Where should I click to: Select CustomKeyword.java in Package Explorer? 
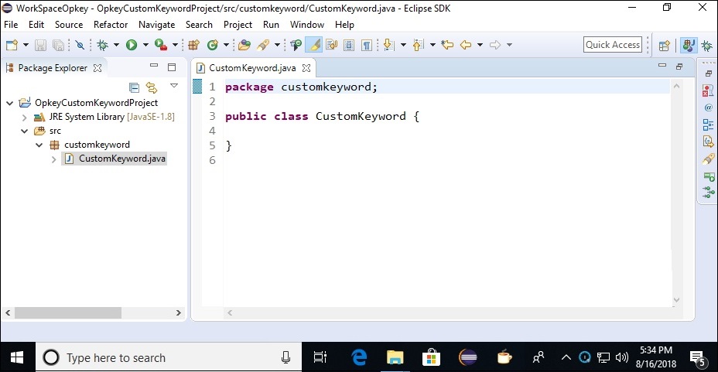point(114,159)
